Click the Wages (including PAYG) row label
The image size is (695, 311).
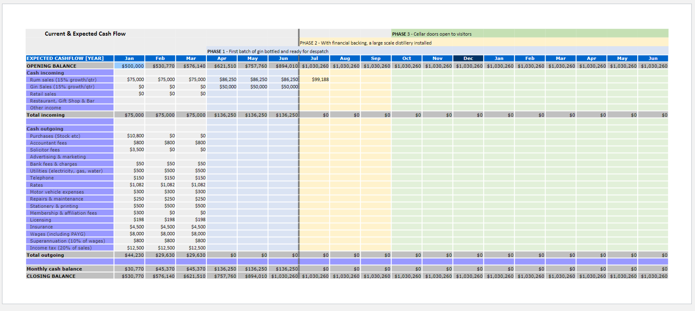[x=57, y=234]
